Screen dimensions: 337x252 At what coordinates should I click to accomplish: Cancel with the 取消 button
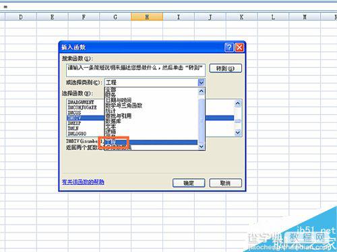(x=225, y=183)
